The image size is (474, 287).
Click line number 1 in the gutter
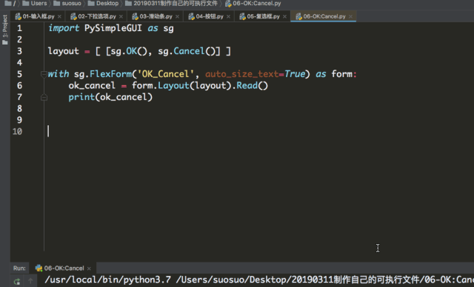[19, 28]
